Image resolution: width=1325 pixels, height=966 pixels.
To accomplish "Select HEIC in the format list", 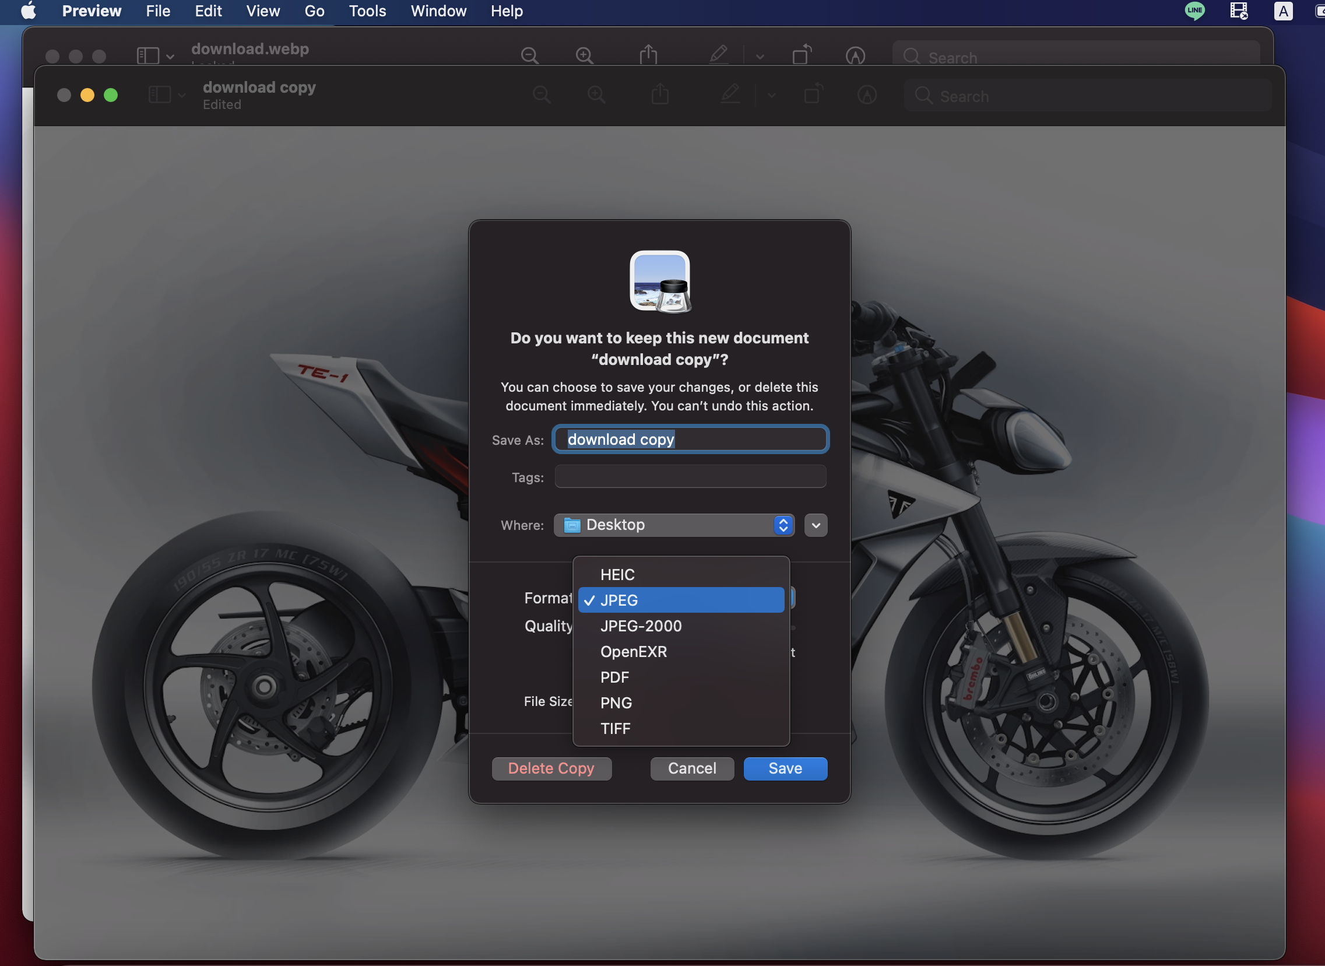I will pos(617,575).
